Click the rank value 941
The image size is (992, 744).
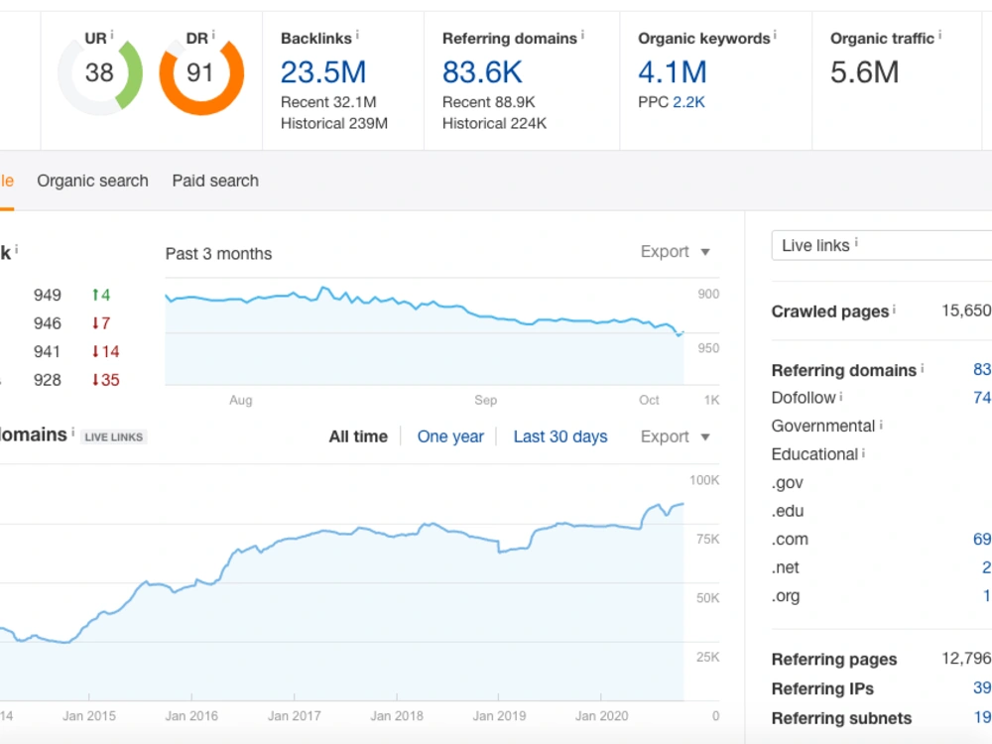[x=48, y=352]
